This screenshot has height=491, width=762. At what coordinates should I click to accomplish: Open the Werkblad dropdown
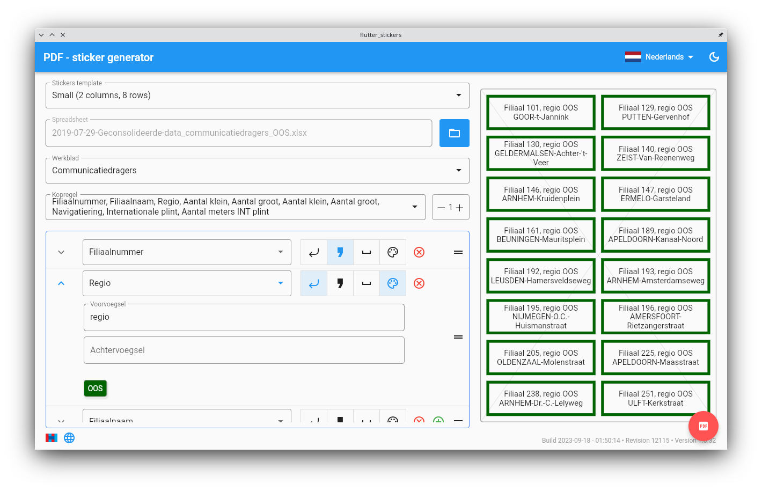tap(257, 171)
